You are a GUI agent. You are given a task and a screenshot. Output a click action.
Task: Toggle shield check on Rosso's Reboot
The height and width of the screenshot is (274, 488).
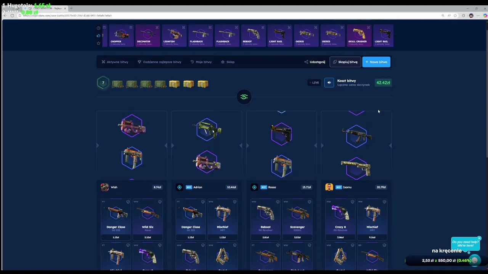coord(278,202)
